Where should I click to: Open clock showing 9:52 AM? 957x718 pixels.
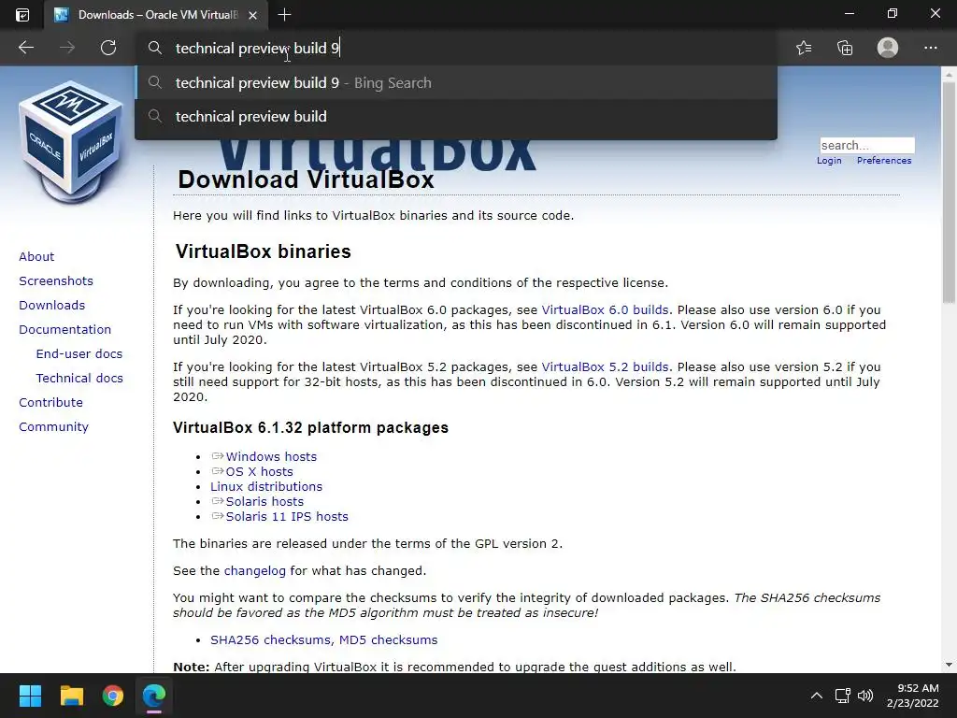913,696
